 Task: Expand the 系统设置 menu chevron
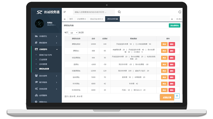click(57, 89)
